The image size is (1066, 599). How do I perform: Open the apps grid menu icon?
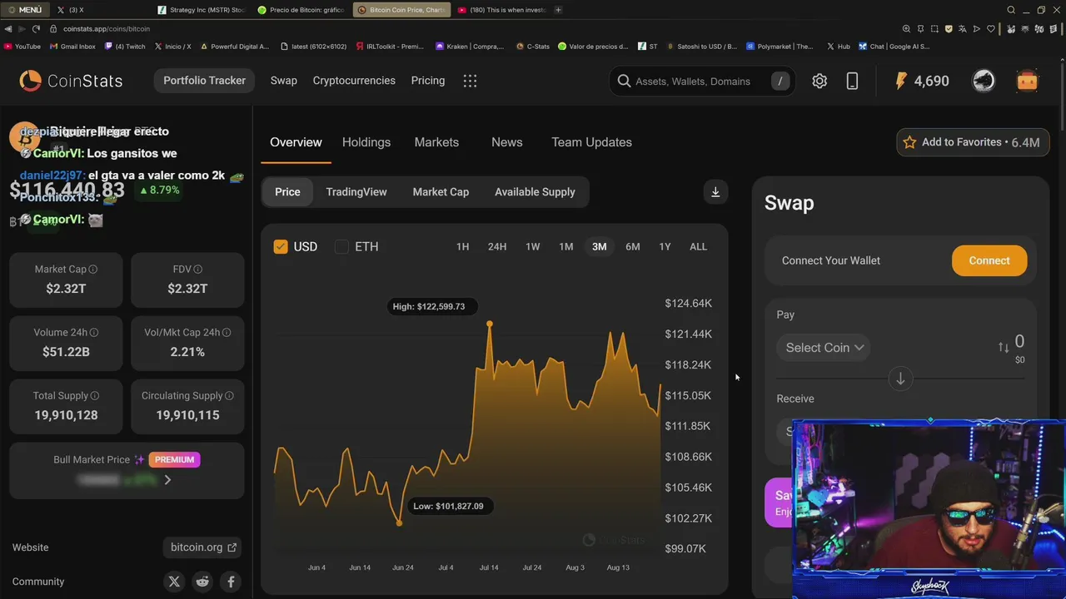coord(470,81)
